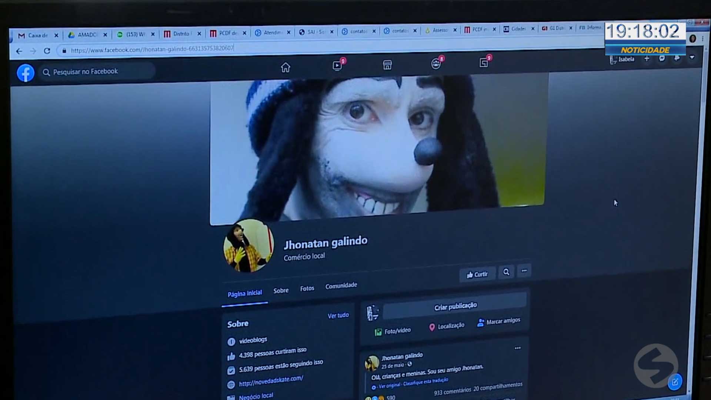
Task: Open the novedadskate.com website link
Action: tap(271, 381)
